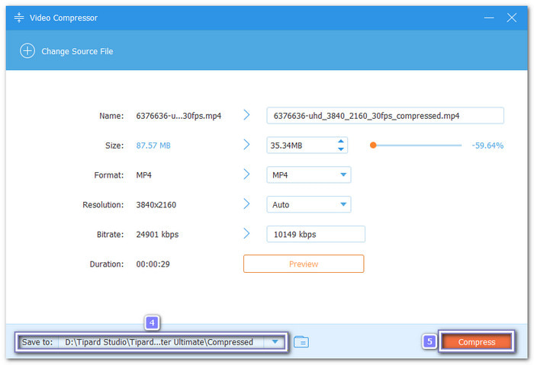Minimize the Video Compressor window
Screen dimensions: 534x365
tap(488, 18)
